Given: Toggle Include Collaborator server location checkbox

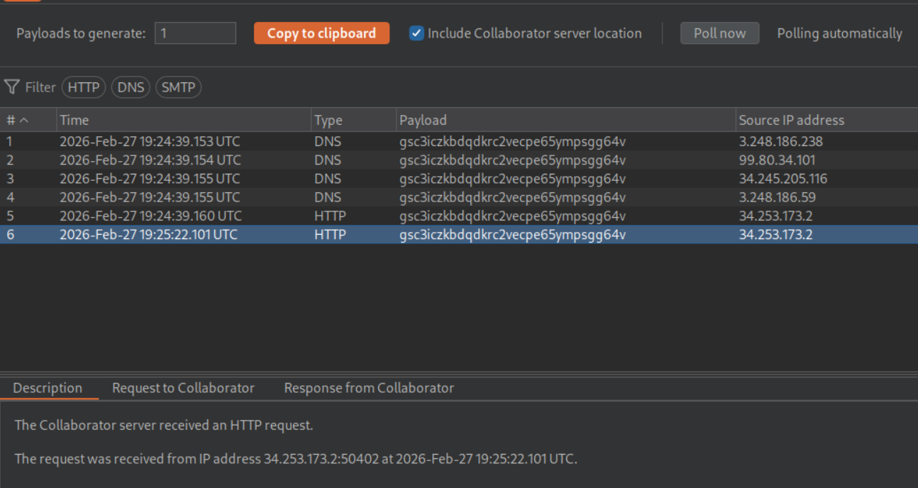Looking at the screenshot, I should point(417,33).
